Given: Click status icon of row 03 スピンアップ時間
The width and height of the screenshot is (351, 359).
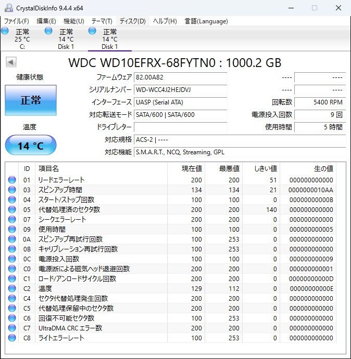Looking at the screenshot, I should [x=12, y=190].
